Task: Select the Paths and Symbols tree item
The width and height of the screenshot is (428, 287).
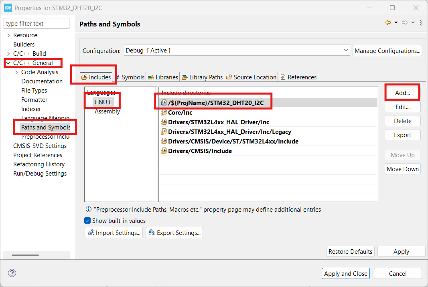Action: point(45,127)
